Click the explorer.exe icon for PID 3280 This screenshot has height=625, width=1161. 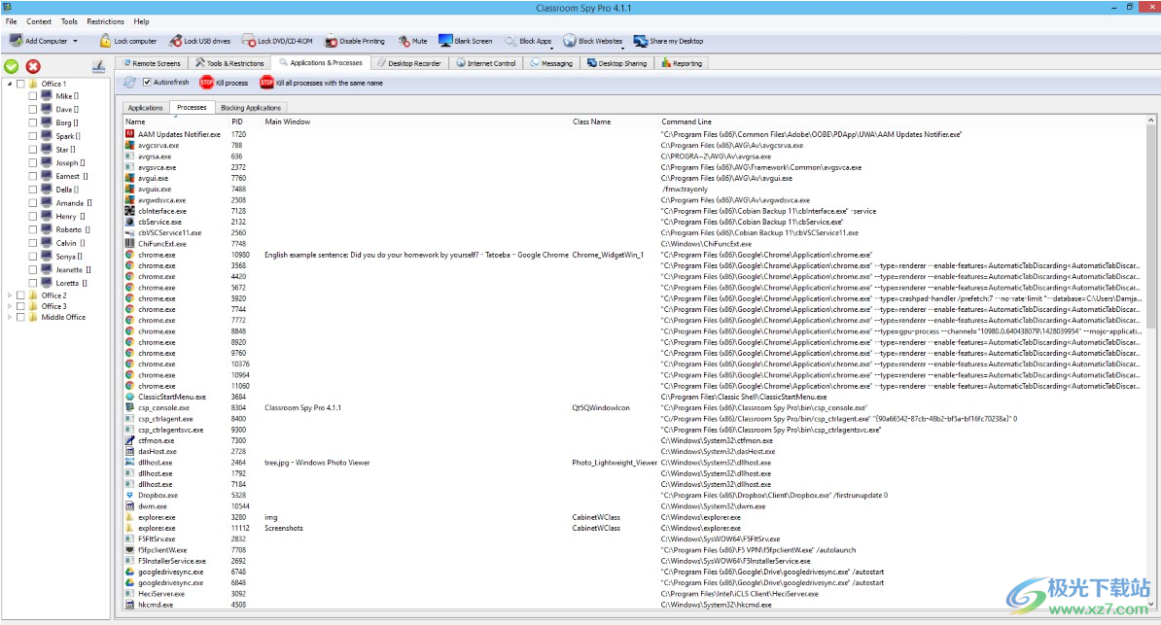129,517
